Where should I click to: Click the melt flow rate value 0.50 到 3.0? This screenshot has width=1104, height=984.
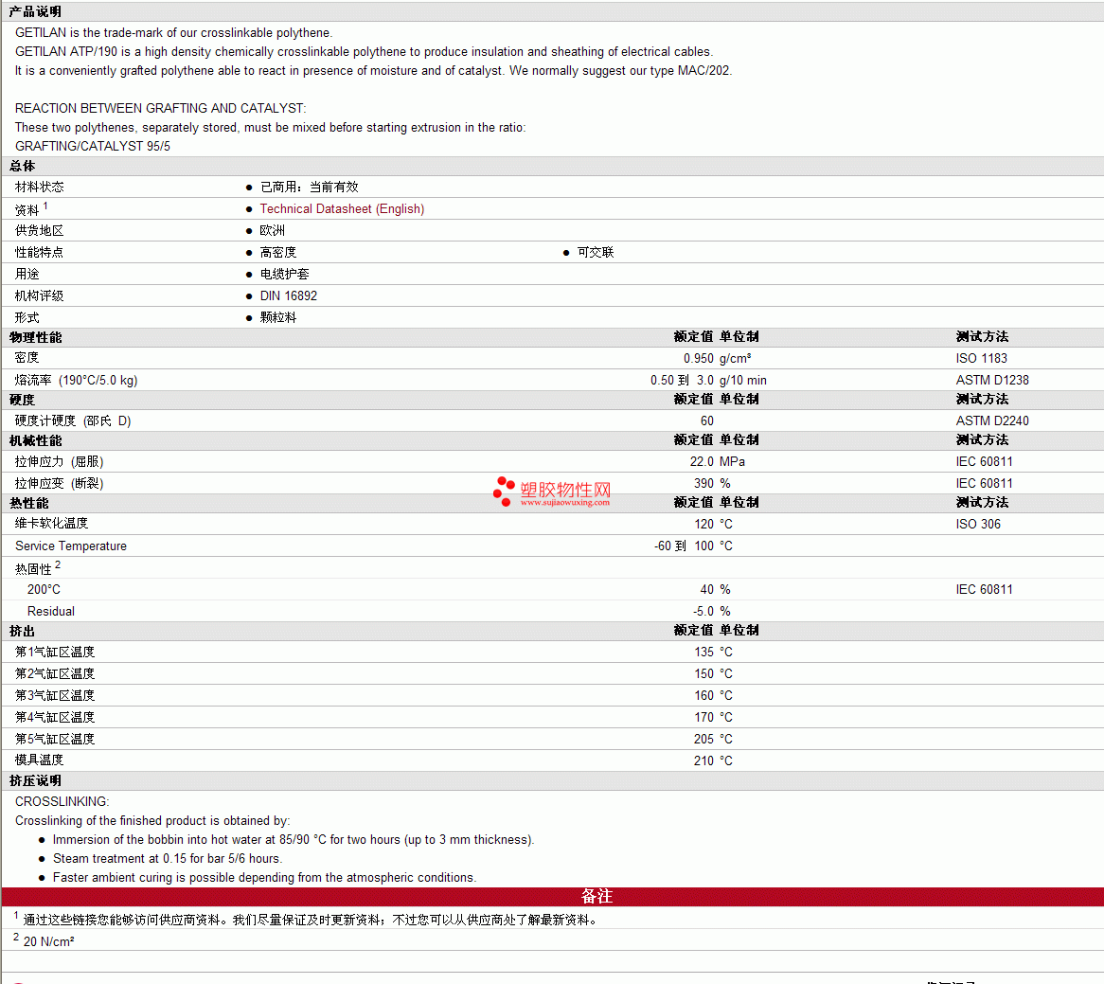[682, 381]
